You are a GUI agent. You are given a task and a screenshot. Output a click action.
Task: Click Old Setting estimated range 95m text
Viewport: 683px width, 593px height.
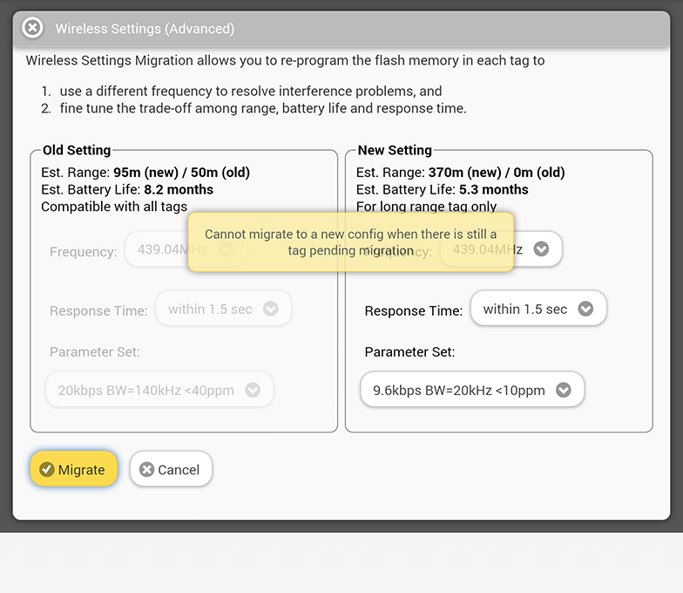pyautogui.click(x=127, y=172)
